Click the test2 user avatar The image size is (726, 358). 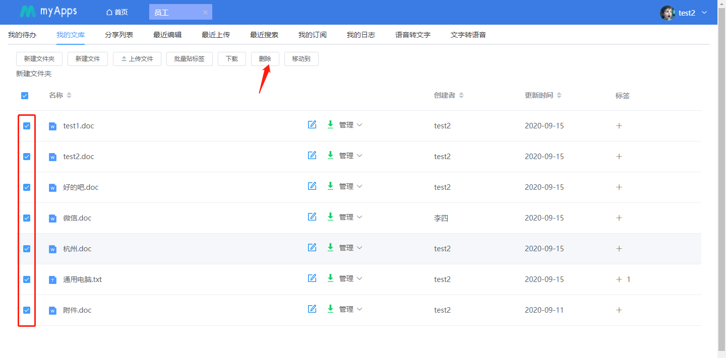(x=668, y=13)
